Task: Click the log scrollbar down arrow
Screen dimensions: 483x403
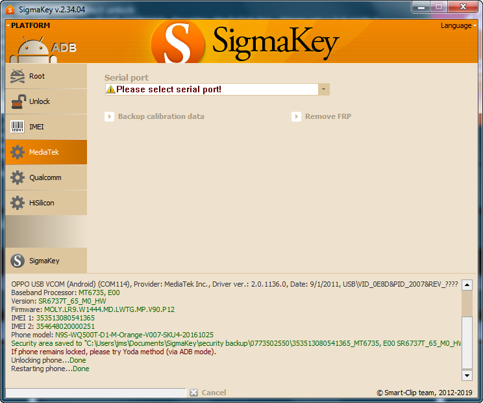Action: [x=467, y=375]
